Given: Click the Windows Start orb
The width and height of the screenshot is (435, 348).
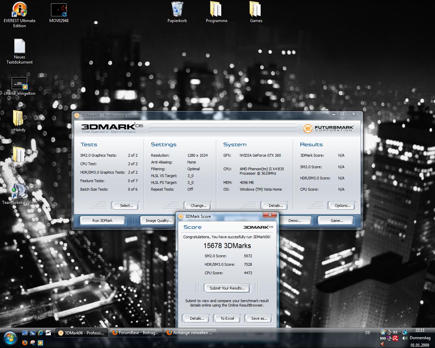Looking at the screenshot, I should (x=10, y=337).
